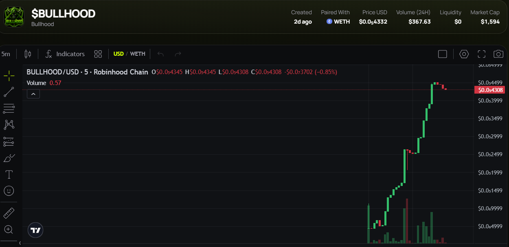Undo the last chart action
This screenshot has width=509, height=247.
coord(160,54)
